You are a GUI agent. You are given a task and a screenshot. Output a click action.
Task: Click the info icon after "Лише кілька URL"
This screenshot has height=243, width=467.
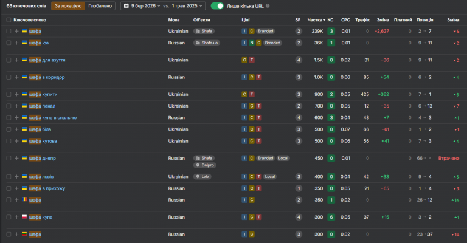[269, 6]
